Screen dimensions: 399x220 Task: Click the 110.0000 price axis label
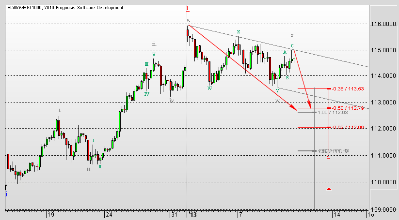pyautogui.click(x=383, y=182)
